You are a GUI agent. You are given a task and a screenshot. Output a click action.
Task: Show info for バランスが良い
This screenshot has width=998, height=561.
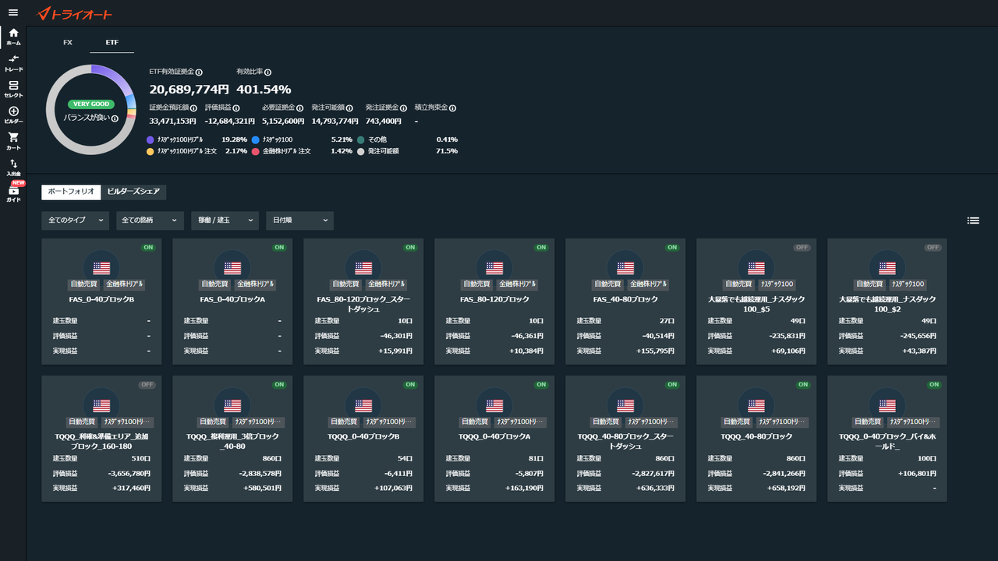click(115, 118)
